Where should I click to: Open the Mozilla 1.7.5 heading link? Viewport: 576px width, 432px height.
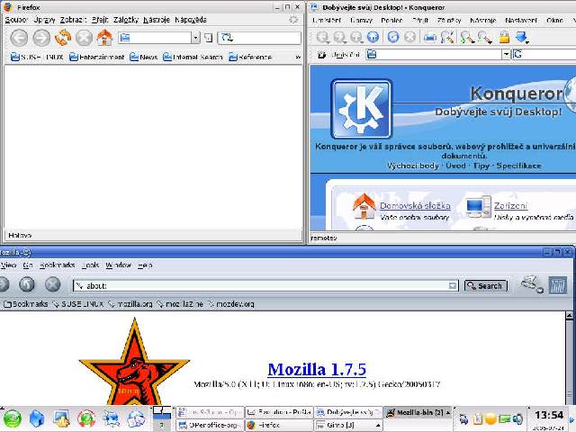point(317,370)
